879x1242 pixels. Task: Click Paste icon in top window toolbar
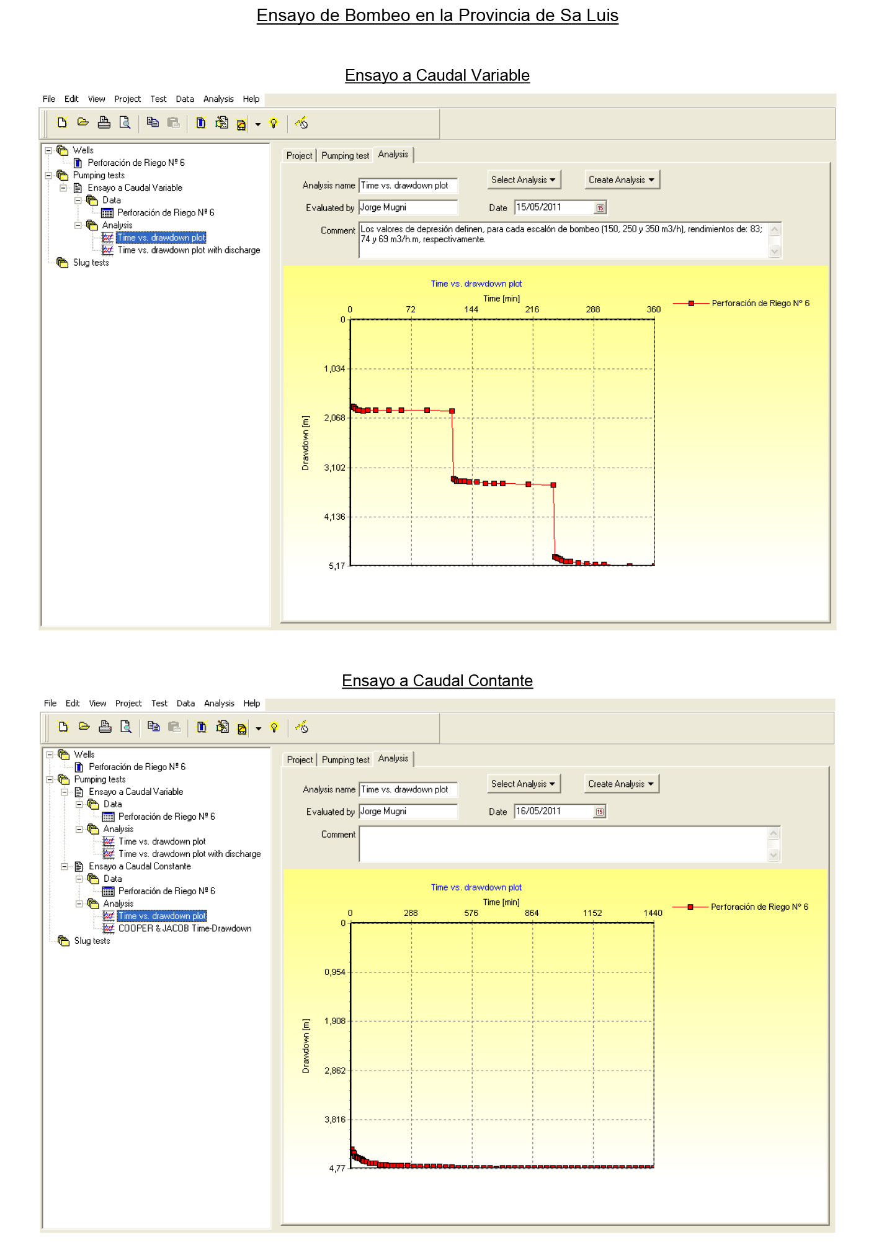[x=173, y=122]
